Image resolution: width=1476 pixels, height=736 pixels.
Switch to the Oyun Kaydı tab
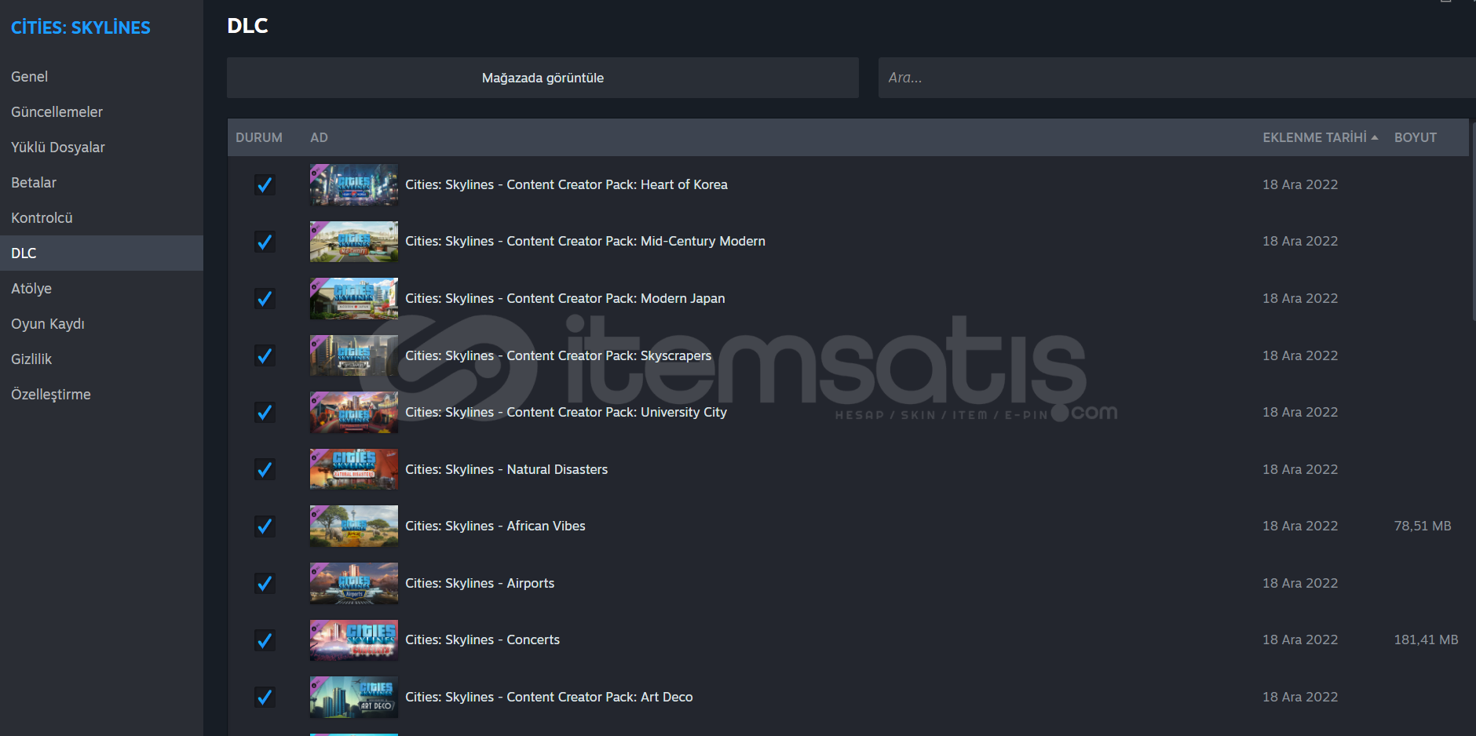[x=101, y=324]
